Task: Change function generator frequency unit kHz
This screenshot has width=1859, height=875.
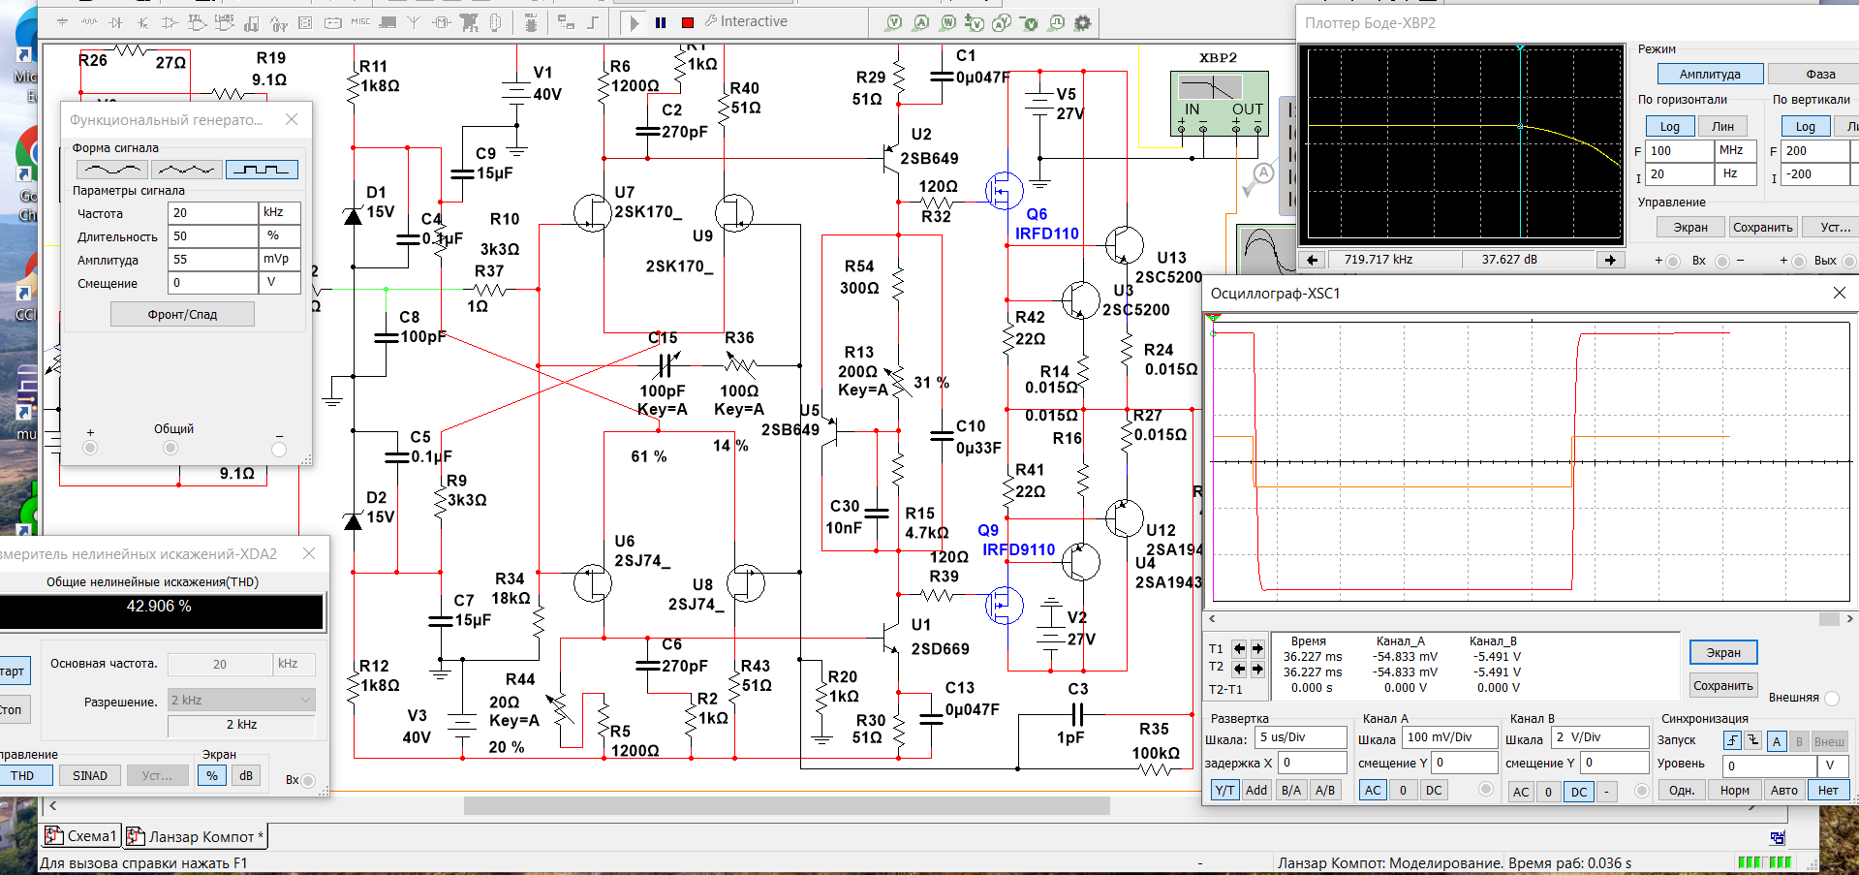Action: pyautogui.click(x=280, y=212)
